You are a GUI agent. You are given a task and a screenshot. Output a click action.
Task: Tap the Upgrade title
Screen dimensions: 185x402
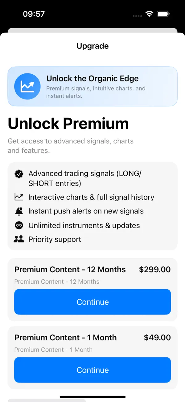[x=92, y=46]
